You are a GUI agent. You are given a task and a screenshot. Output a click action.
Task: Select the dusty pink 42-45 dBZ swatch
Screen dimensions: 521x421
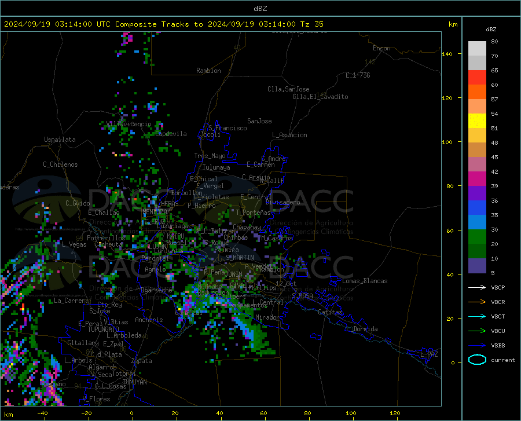coord(477,164)
